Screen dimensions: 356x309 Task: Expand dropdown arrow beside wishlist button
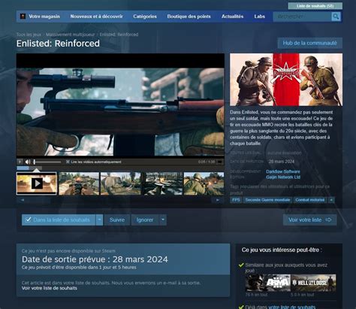click(x=99, y=220)
